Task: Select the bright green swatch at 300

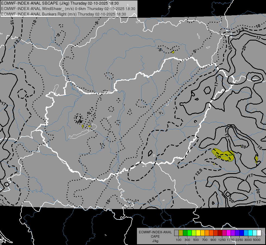Action: click(x=189, y=233)
